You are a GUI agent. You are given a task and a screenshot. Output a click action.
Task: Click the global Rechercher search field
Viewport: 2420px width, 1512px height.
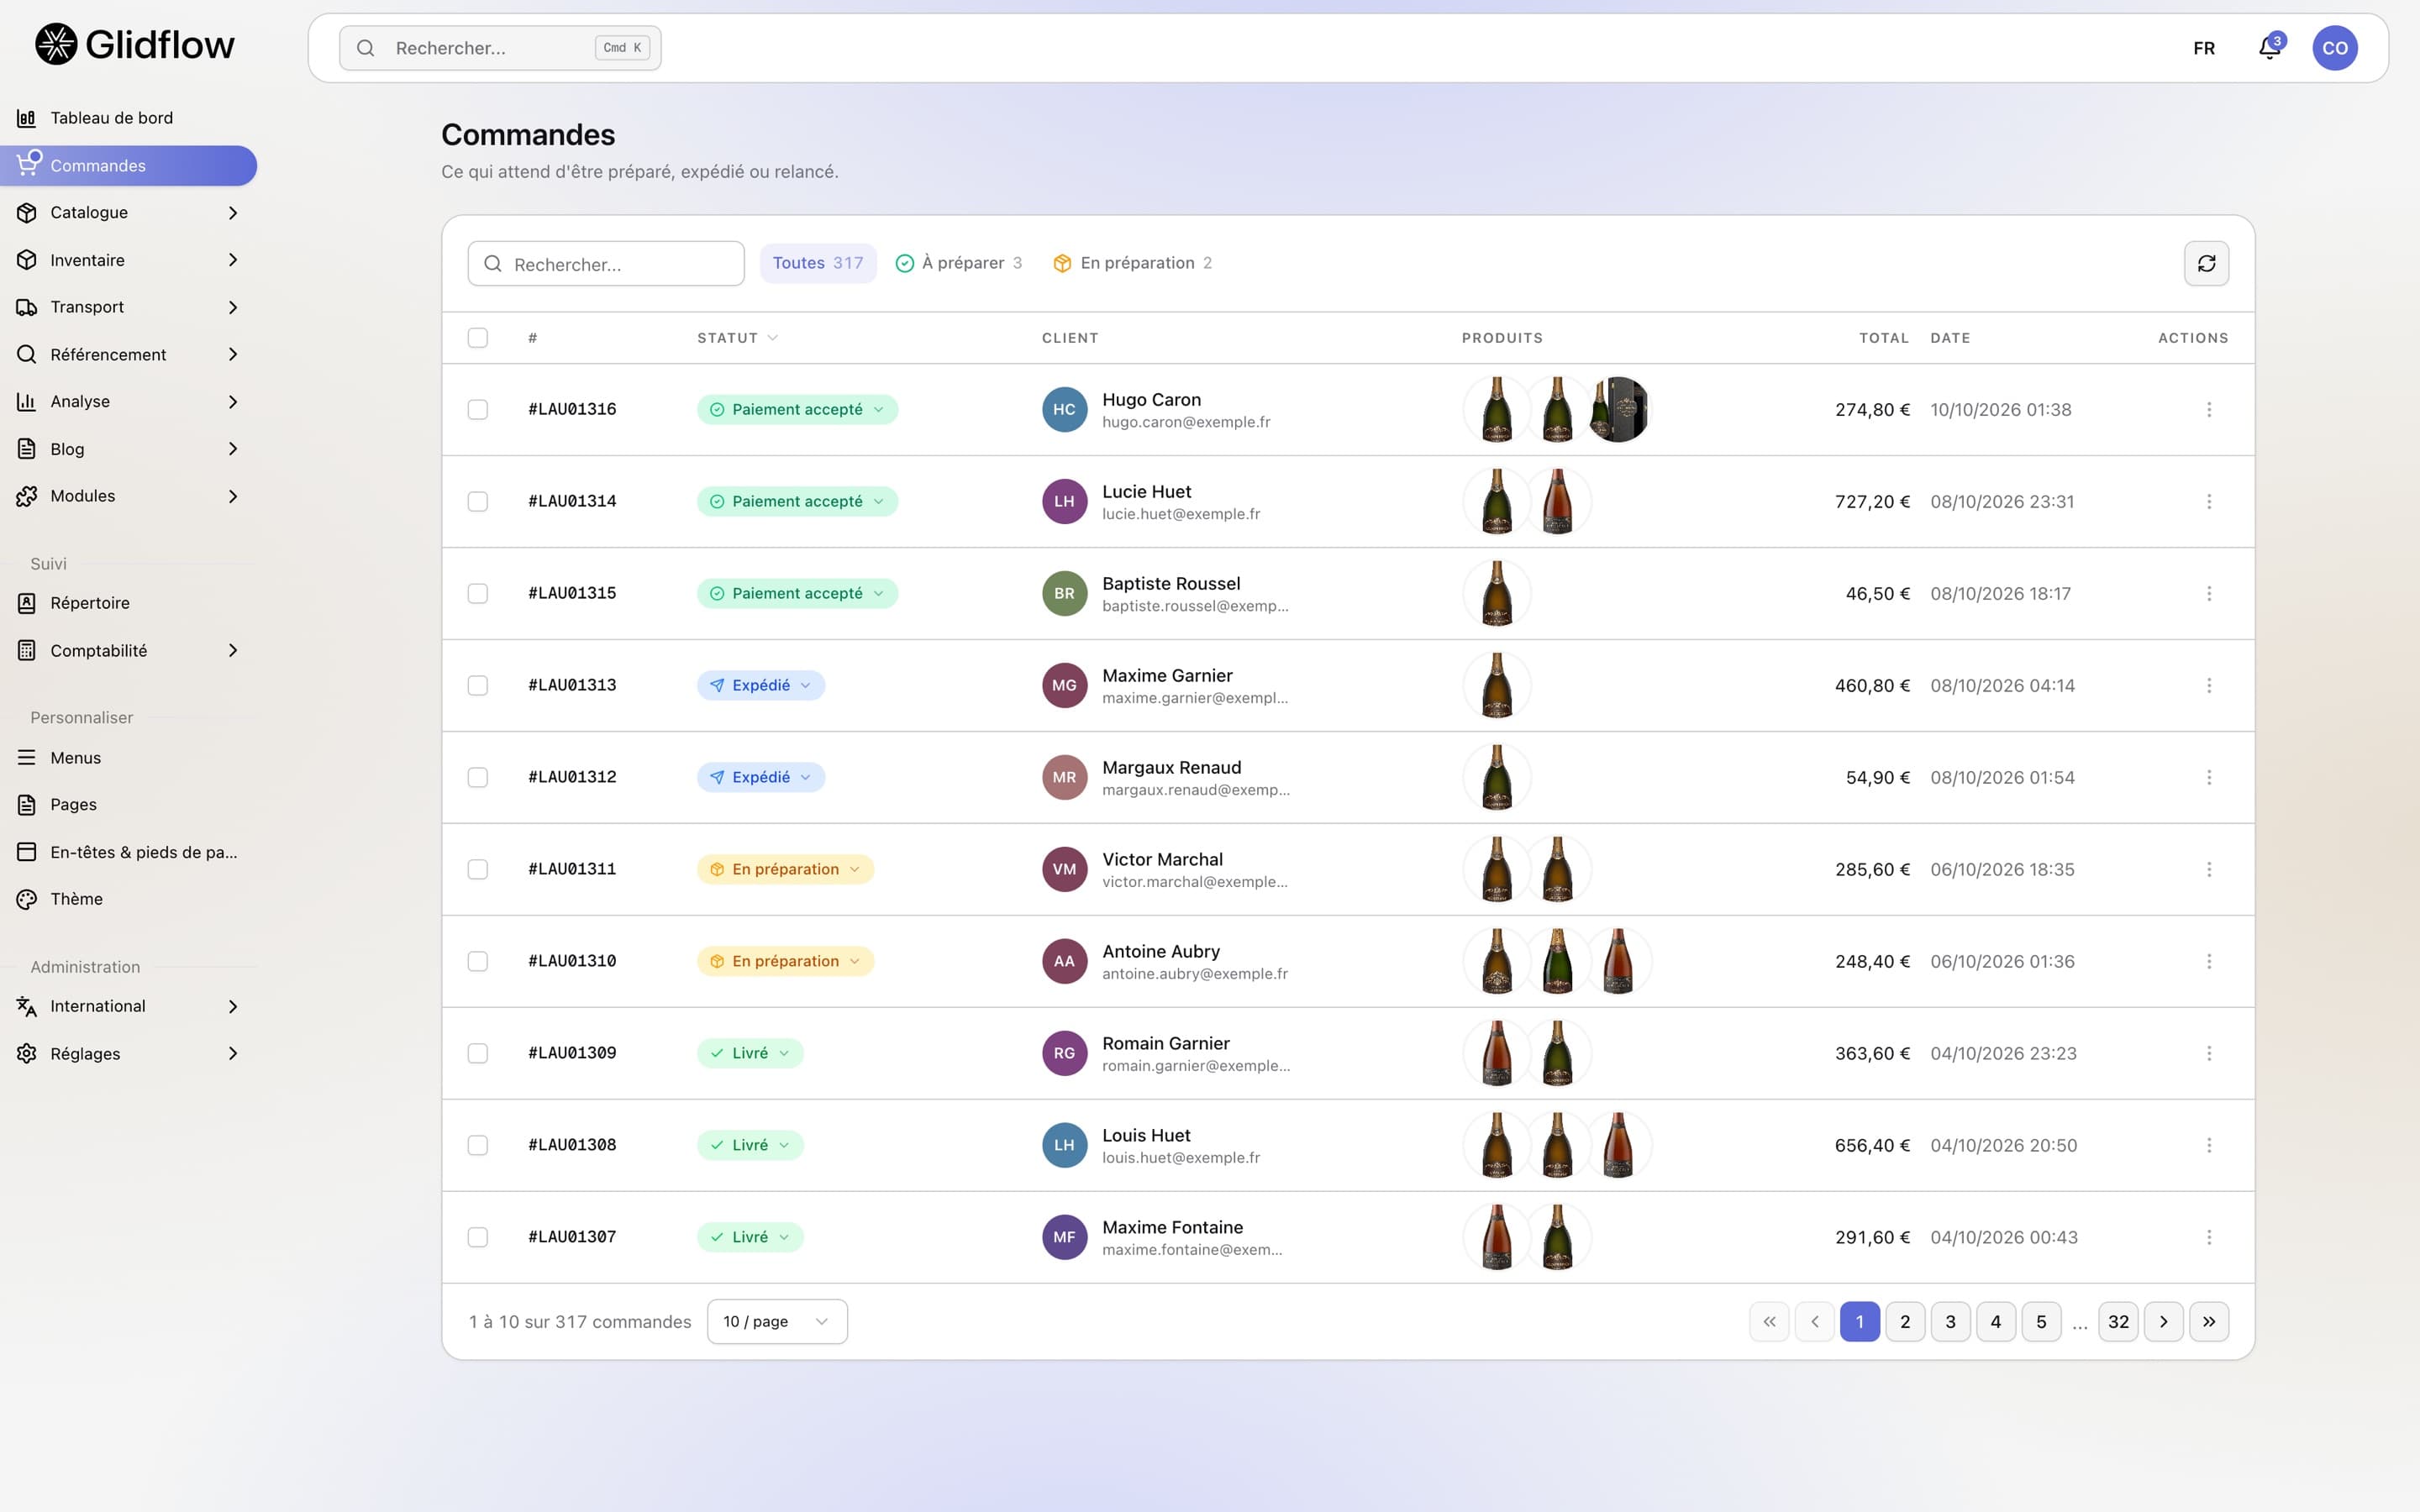tap(500, 48)
